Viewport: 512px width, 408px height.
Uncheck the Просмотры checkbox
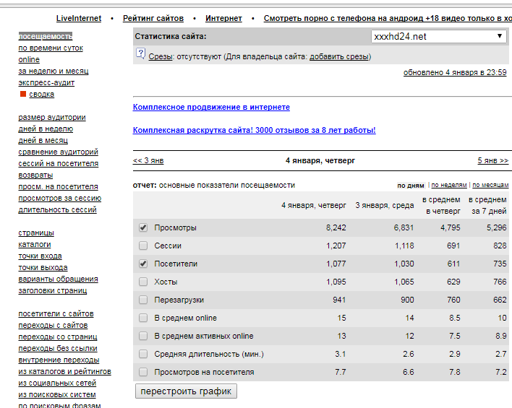pyautogui.click(x=143, y=227)
